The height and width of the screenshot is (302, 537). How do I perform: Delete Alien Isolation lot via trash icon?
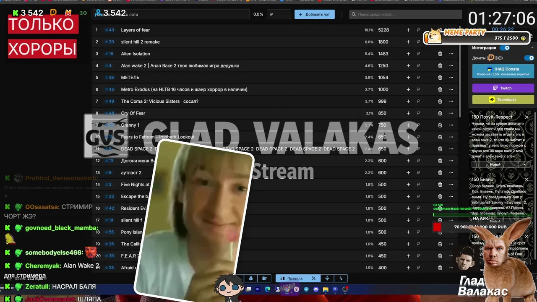pyautogui.click(x=440, y=54)
